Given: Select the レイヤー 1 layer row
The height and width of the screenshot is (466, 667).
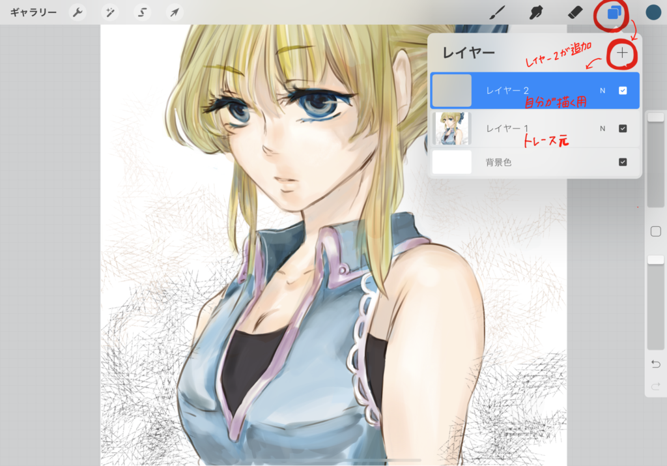Looking at the screenshot, I should coord(535,128).
